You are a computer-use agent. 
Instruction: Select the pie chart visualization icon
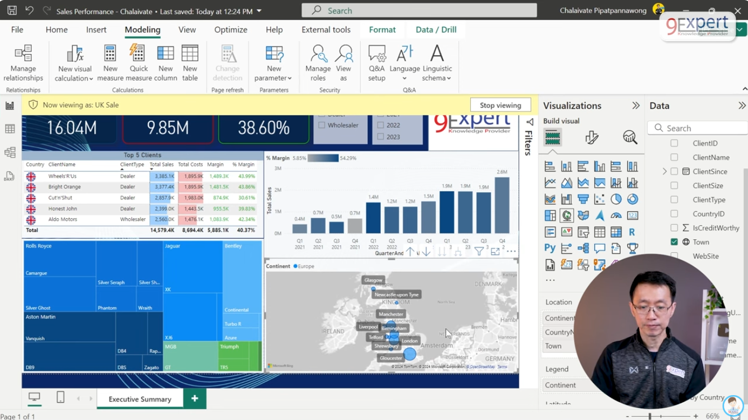point(616,199)
